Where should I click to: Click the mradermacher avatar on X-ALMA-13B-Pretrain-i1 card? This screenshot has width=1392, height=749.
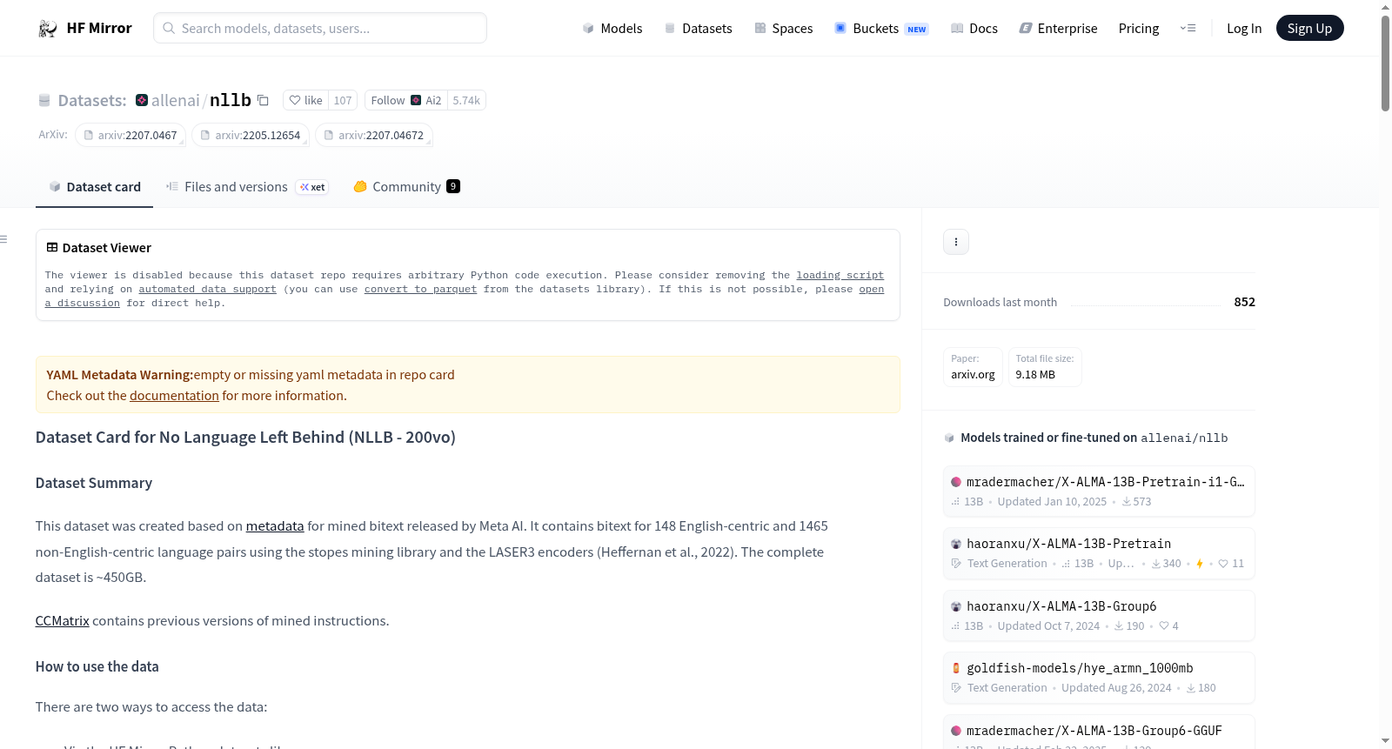pos(956,482)
